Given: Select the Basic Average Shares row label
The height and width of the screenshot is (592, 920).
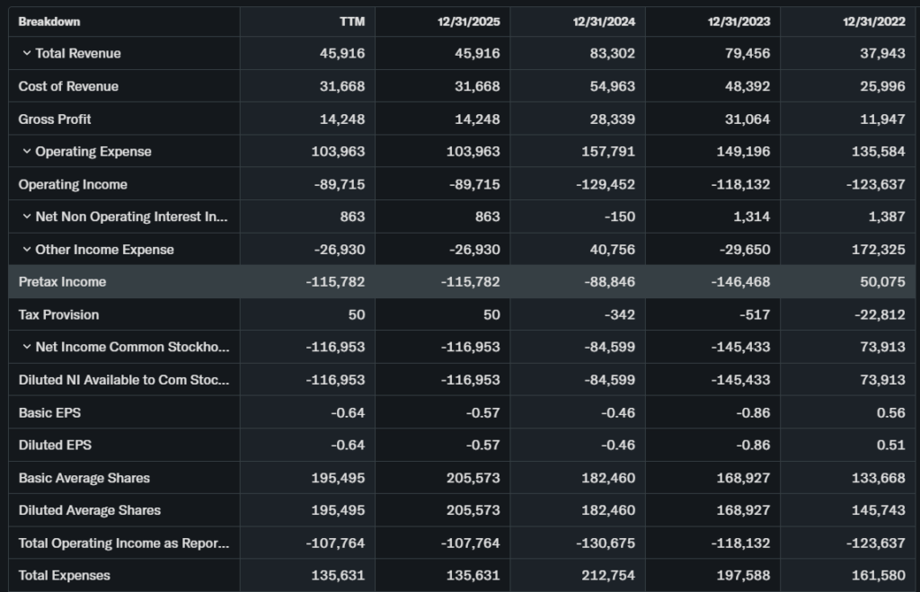Looking at the screenshot, I should tap(84, 478).
